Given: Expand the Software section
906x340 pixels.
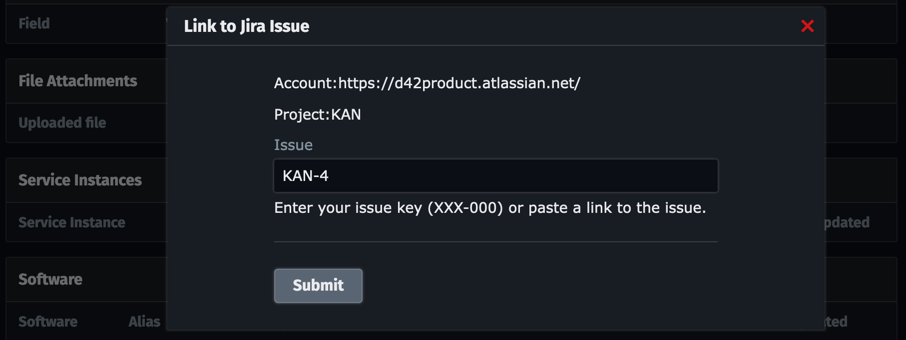Looking at the screenshot, I should (x=50, y=279).
